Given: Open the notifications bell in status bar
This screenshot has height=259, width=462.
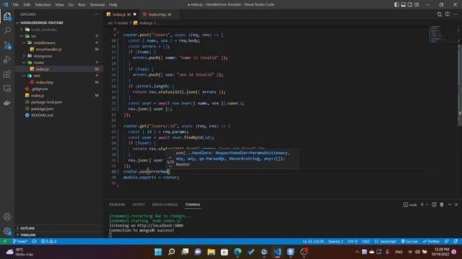Looking at the screenshot, I should click(456, 242).
